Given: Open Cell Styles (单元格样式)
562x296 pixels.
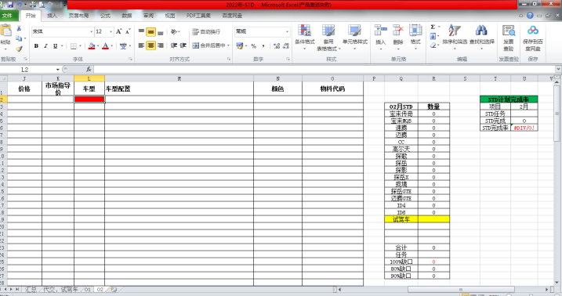Looking at the screenshot, I should point(355,38).
